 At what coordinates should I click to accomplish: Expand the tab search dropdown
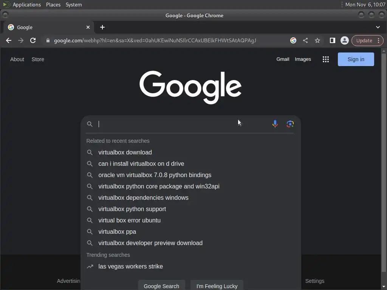point(378,27)
